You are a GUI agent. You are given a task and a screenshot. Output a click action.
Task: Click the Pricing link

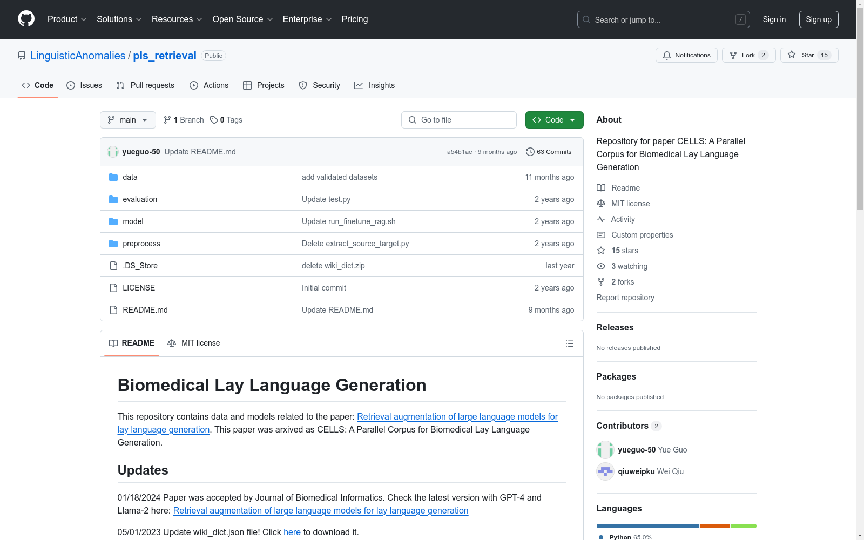click(355, 19)
